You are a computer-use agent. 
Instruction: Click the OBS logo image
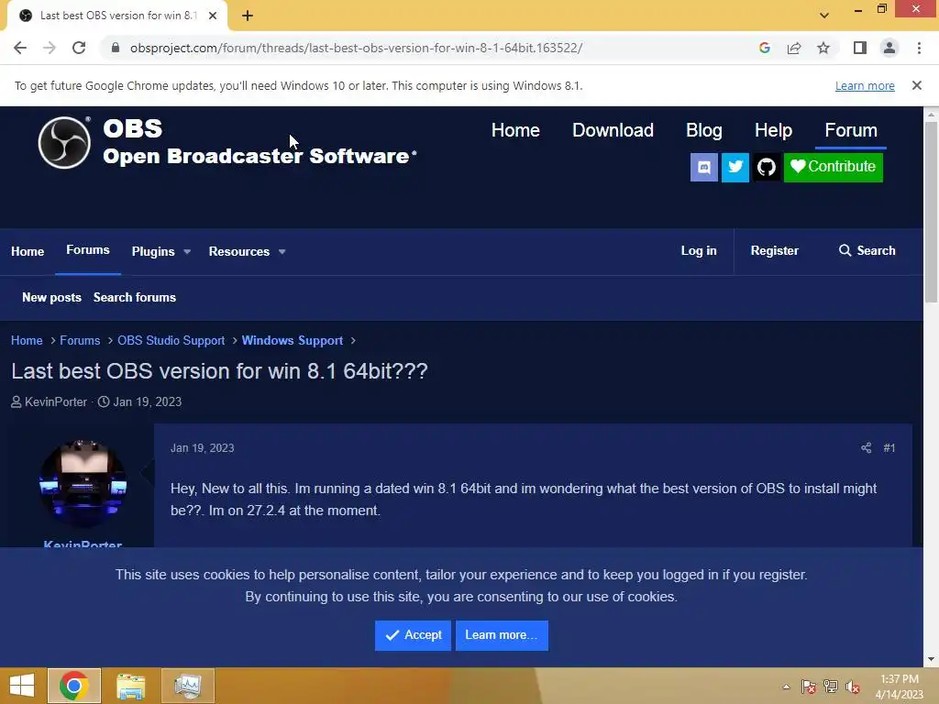[65, 142]
